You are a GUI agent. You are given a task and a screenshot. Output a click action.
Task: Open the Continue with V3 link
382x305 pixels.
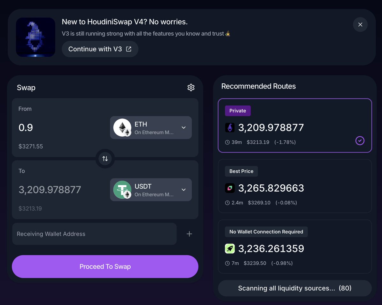[x=100, y=49]
